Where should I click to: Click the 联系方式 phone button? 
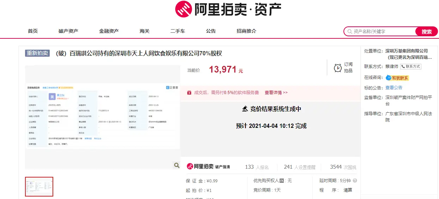[x=410, y=66]
